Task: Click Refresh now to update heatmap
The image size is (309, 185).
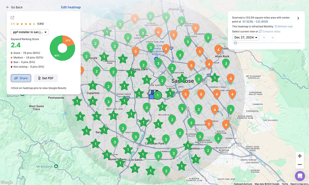Action: tap(284, 27)
